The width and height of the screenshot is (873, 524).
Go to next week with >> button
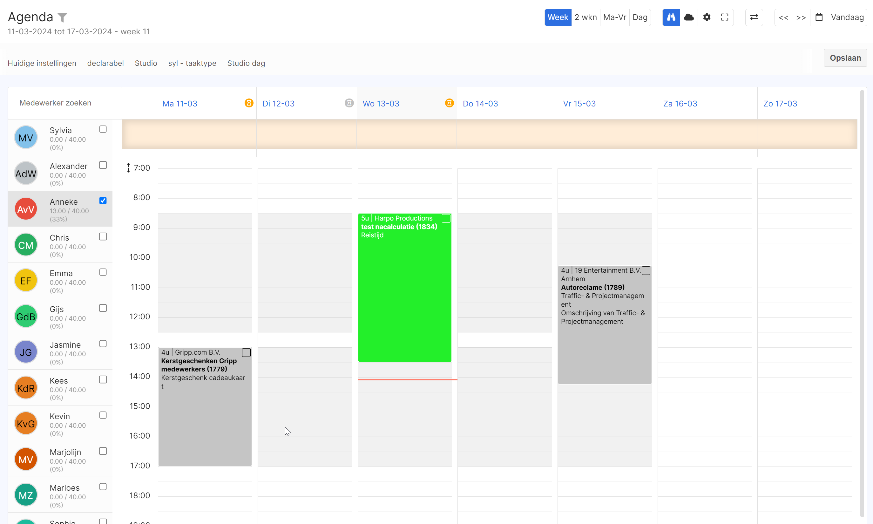coord(801,17)
